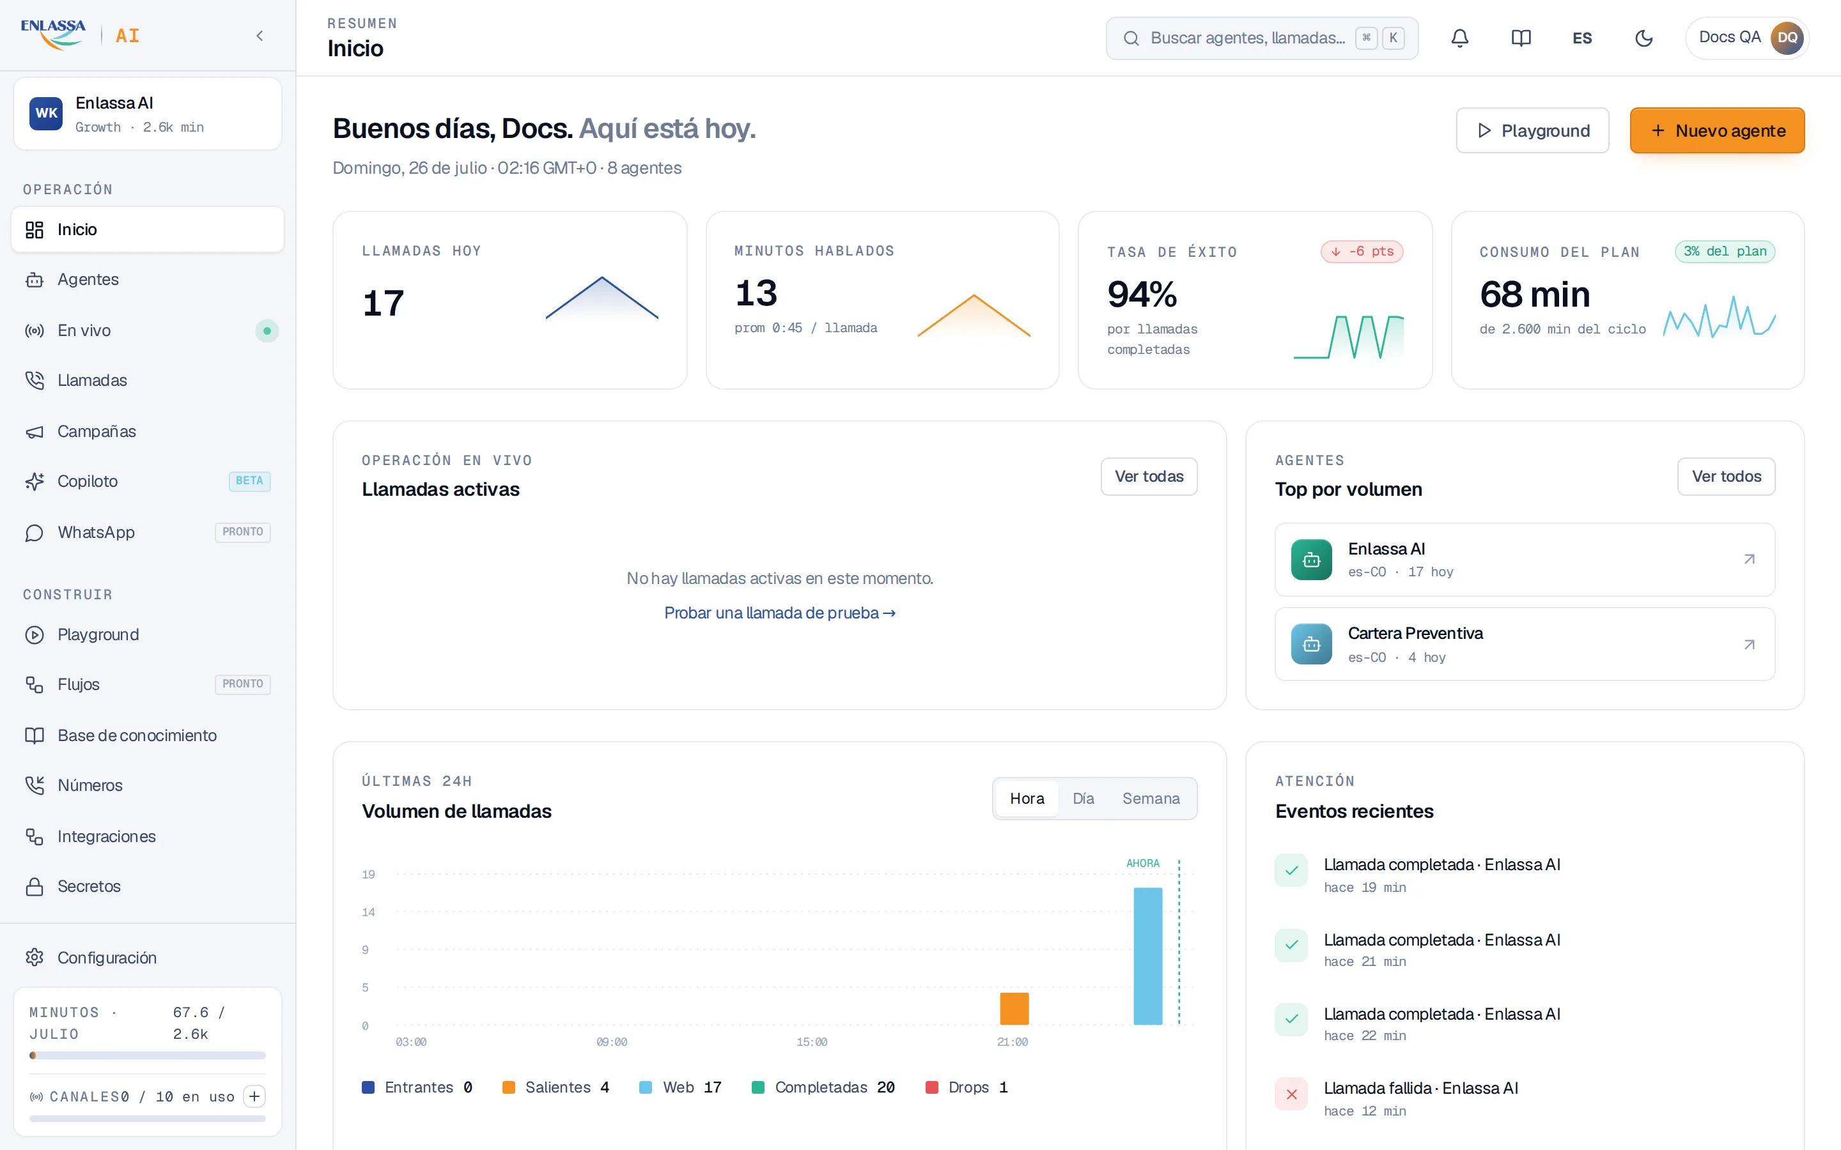1841x1150 pixels.
Task: Toggle the Drops legend entry
Action: point(966,1087)
